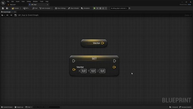
Task: Click the X value field
Action: coord(84,71)
